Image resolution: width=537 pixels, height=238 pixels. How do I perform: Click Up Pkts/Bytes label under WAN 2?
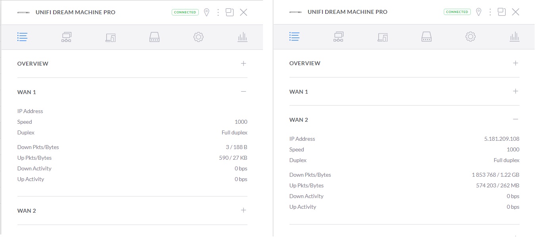click(x=307, y=185)
